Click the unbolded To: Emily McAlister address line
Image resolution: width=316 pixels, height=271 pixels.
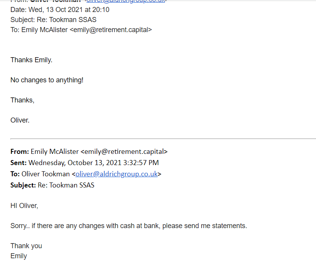[81, 30]
